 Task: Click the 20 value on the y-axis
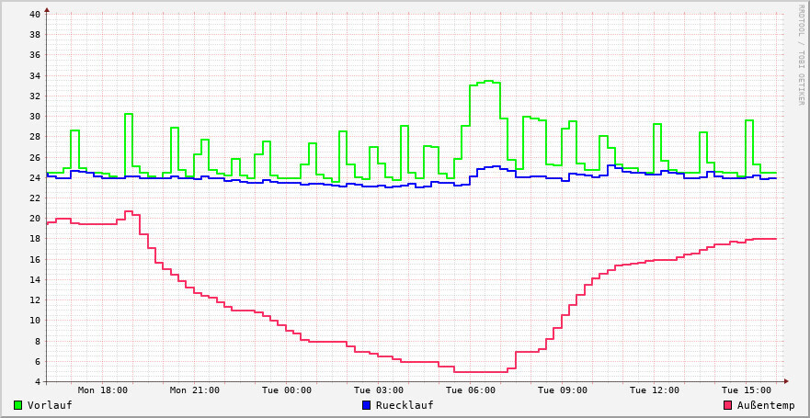coord(35,219)
